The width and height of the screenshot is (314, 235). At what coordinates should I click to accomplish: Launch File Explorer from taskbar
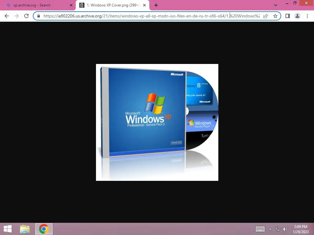coord(25,229)
